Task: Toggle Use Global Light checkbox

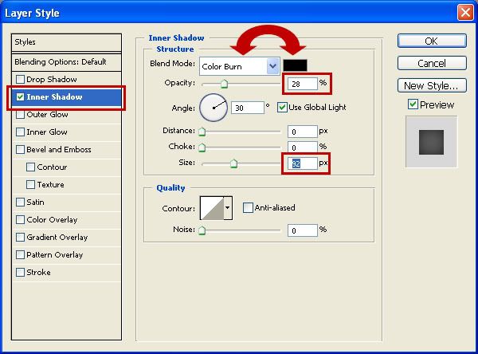Action: tap(282, 108)
